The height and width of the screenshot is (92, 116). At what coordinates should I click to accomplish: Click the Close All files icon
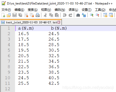(x=32, y=15)
